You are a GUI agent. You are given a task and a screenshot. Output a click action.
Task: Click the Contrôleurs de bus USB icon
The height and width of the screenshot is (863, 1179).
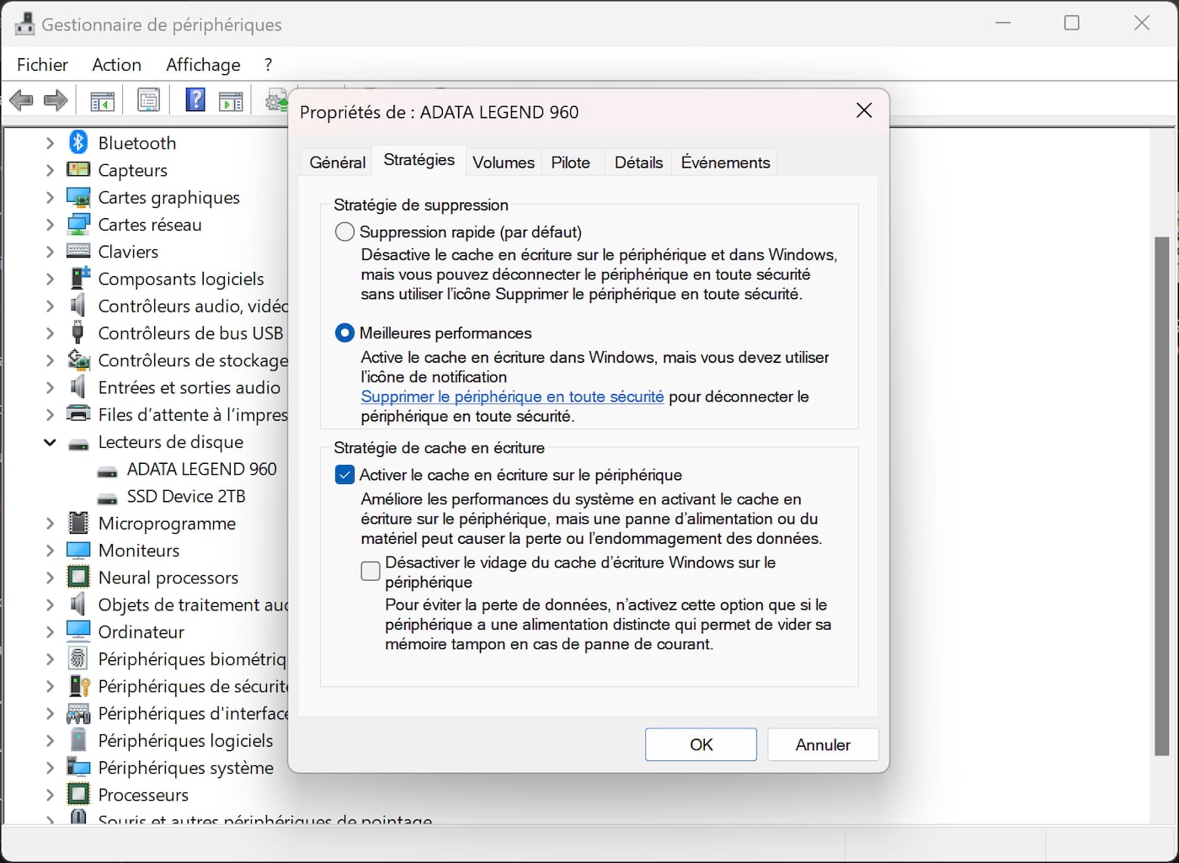pyautogui.click(x=78, y=333)
